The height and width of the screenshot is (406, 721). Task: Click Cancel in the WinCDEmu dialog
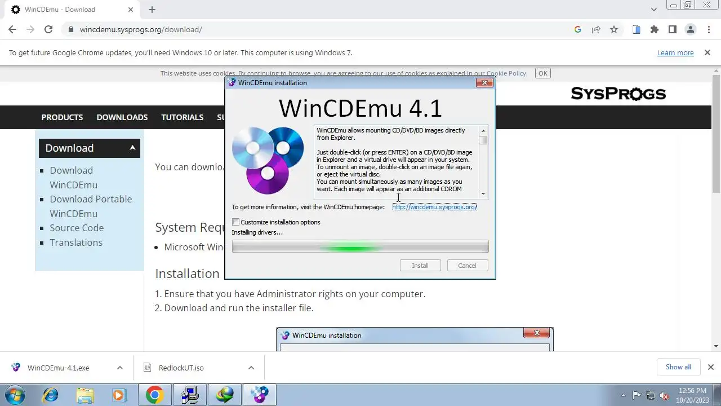(467, 266)
